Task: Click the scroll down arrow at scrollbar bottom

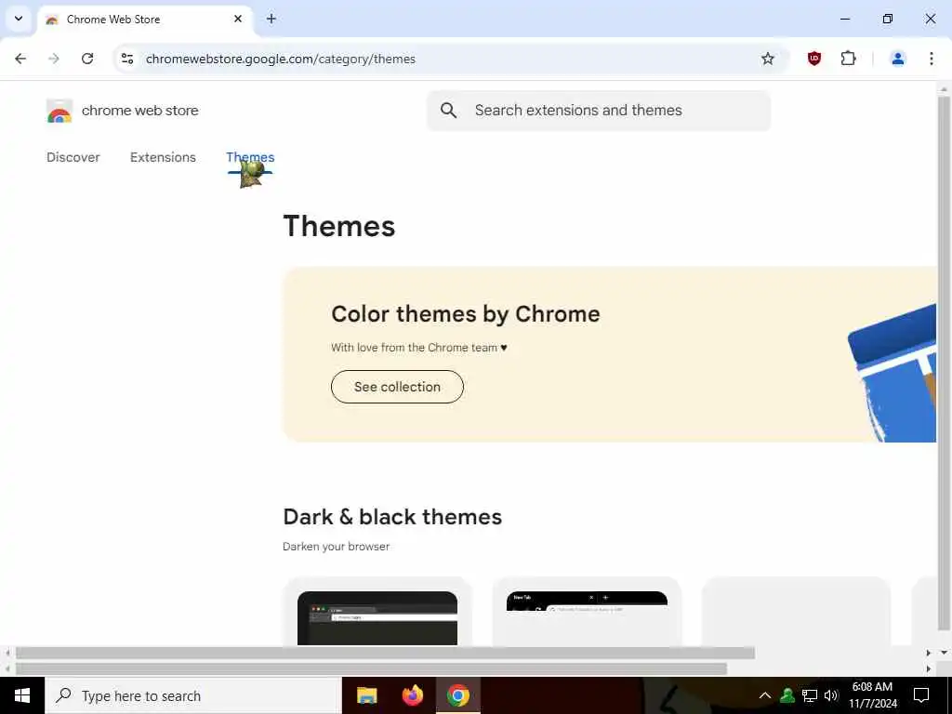Action: 944,654
